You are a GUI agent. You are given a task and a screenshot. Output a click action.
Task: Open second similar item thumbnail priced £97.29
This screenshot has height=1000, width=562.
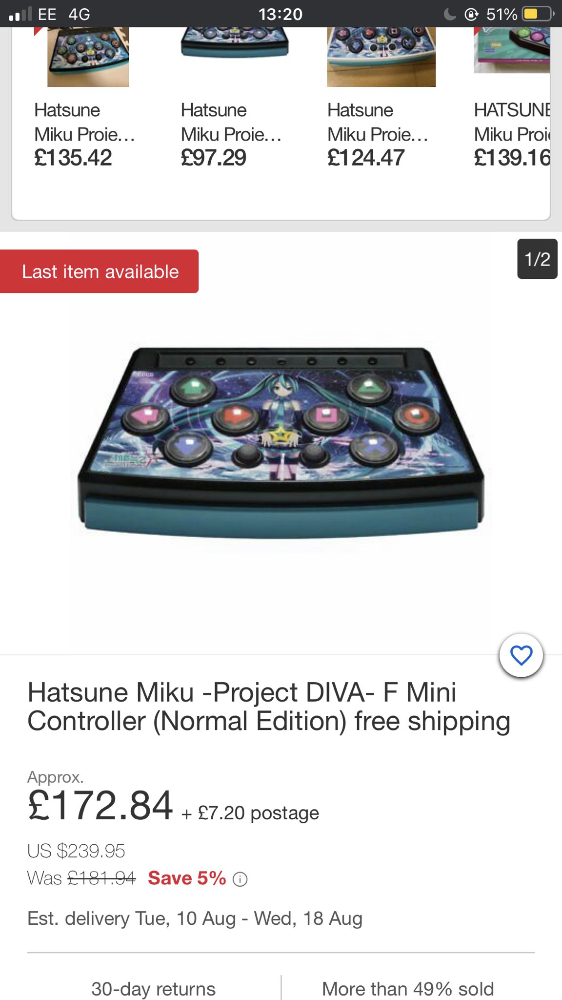click(235, 43)
